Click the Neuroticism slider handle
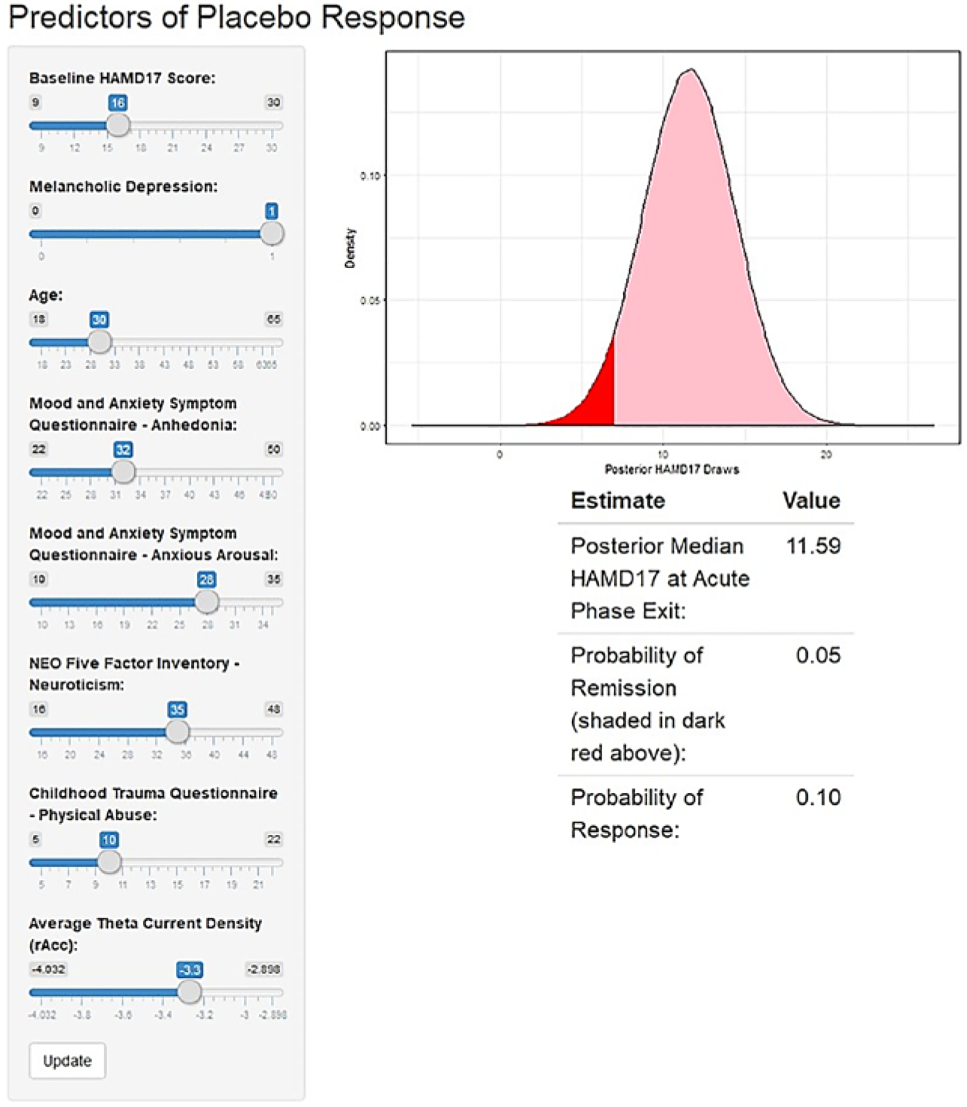 (x=177, y=732)
